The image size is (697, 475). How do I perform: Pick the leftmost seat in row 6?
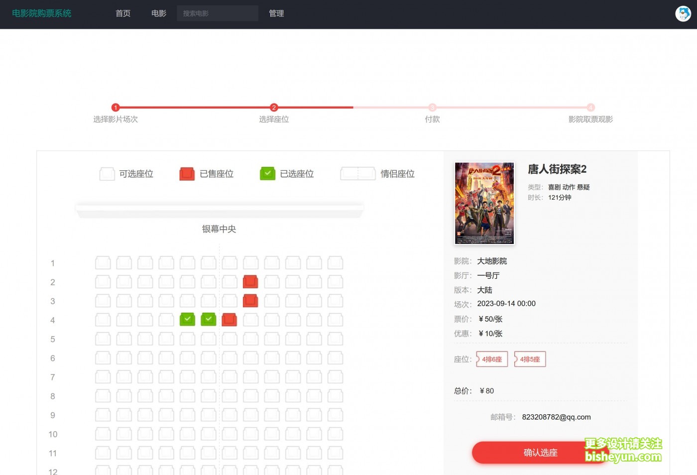[103, 358]
